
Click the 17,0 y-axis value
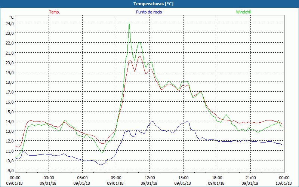click(x=9, y=92)
